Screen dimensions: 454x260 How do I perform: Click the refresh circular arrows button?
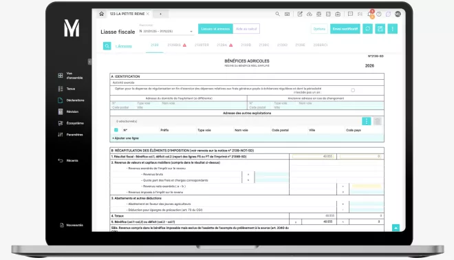tap(368, 29)
